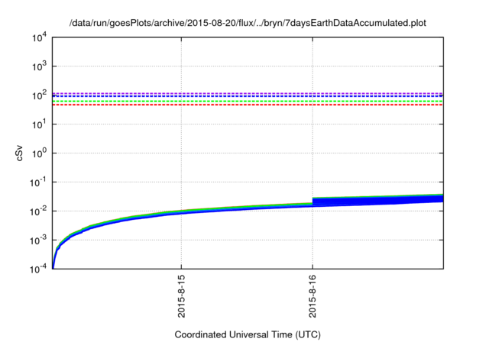
Task: Click the 10^-1 y-axis tick label
Action: click(38, 182)
